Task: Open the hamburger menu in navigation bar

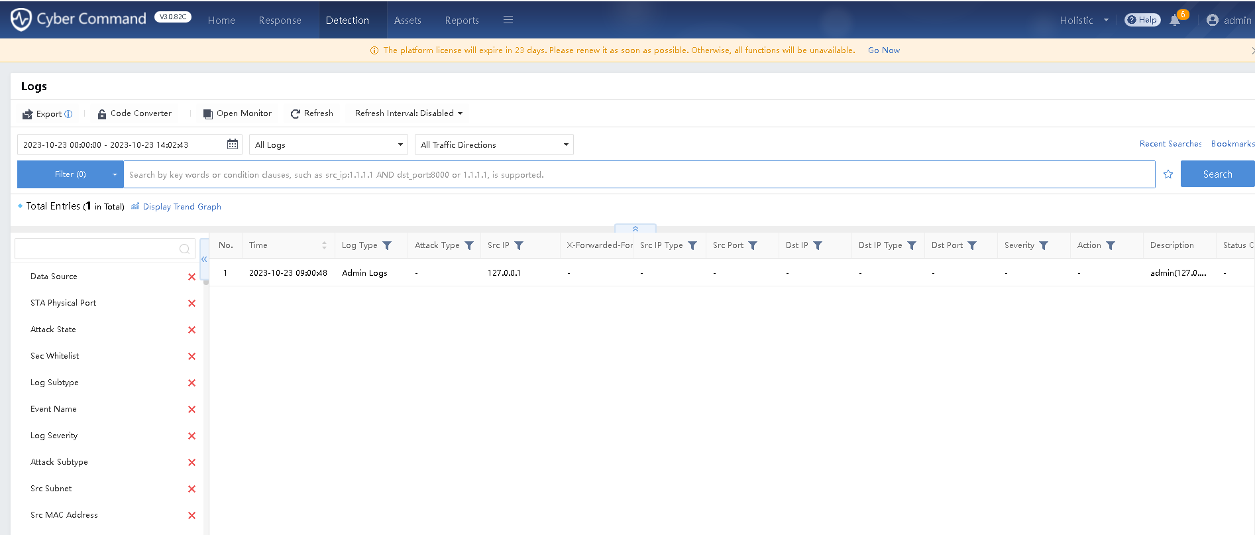Action: [508, 20]
